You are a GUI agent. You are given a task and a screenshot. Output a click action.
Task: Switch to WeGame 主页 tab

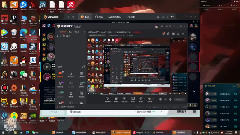(85, 17)
